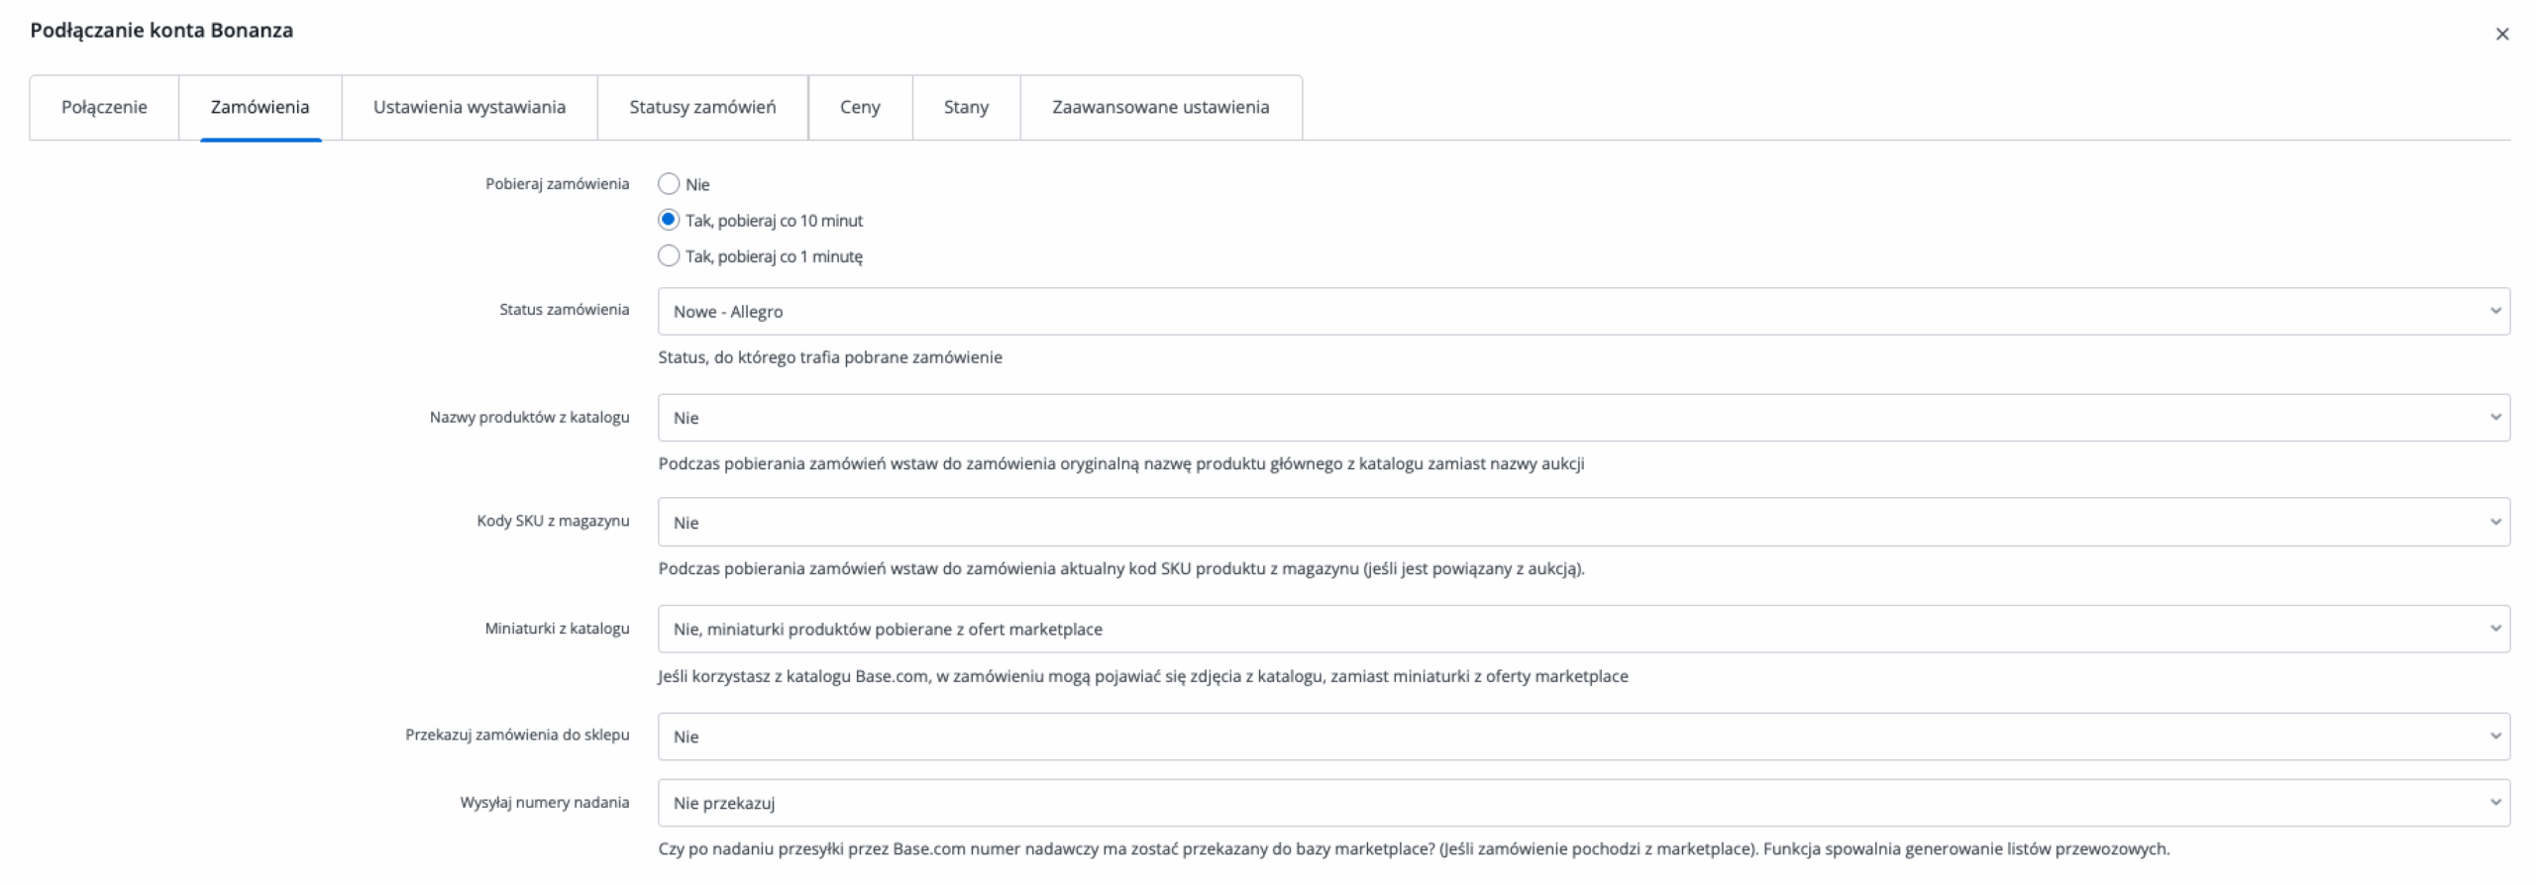
Task: Click the 'Status, do którego trafia' help text
Action: pos(830,357)
